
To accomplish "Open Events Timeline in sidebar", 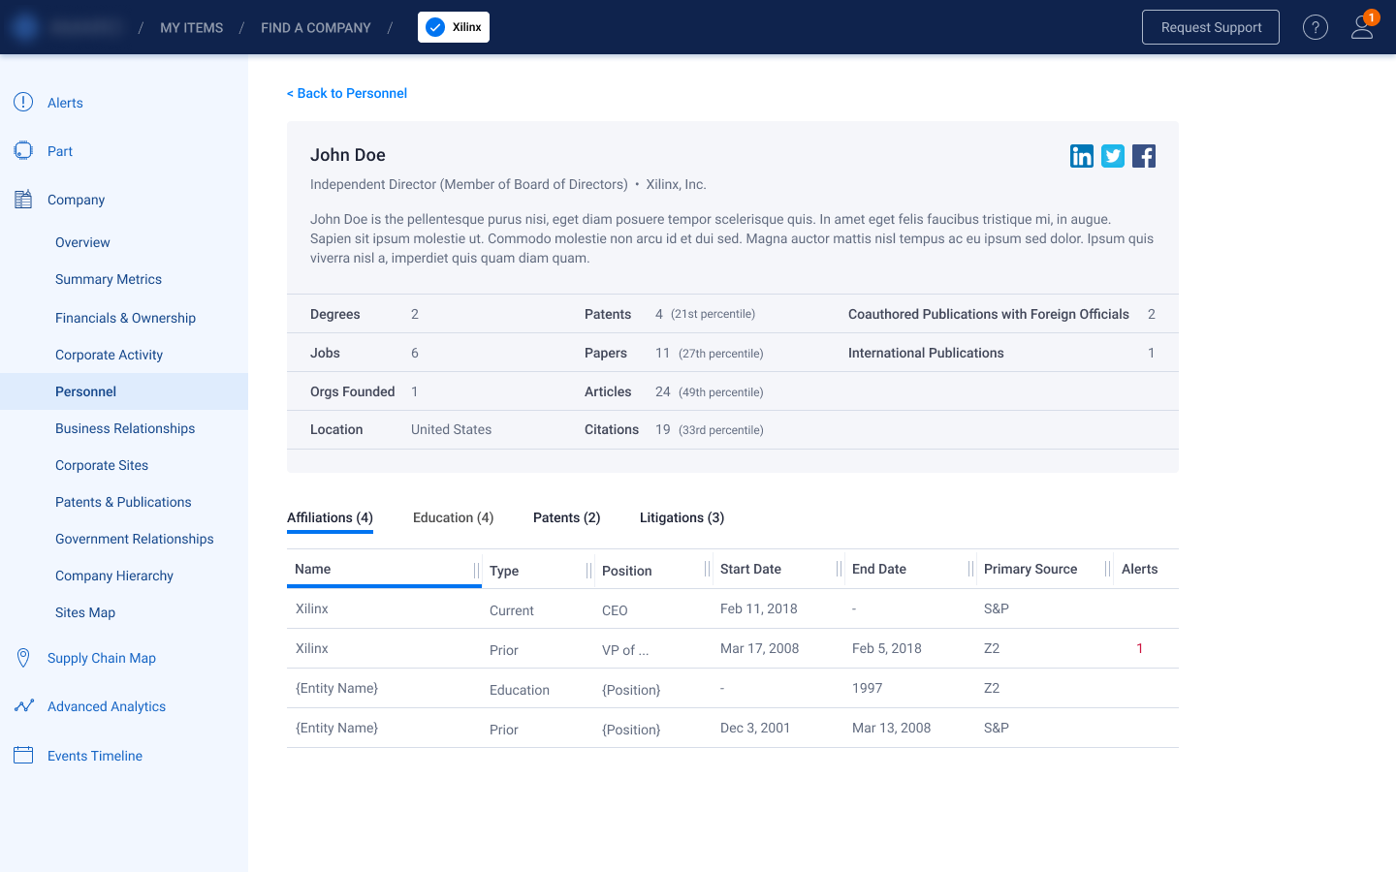I will click(95, 756).
